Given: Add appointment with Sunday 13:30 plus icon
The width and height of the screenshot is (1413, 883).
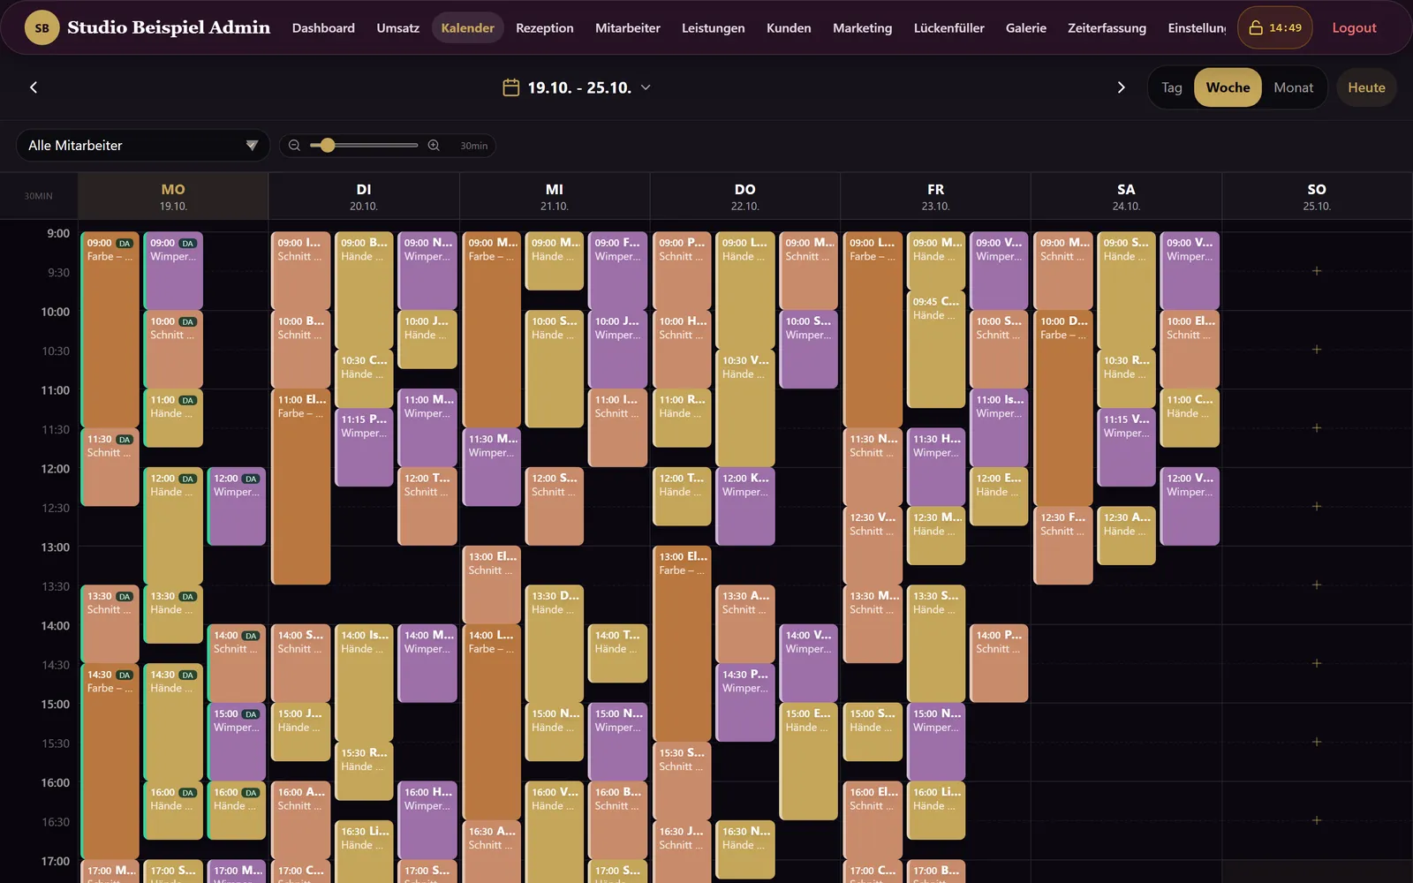Looking at the screenshot, I should [x=1316, y=585].
